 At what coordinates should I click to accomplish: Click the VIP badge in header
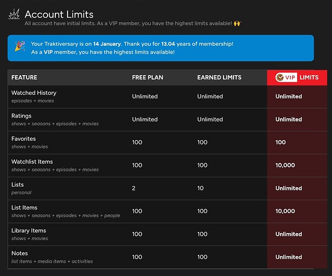click(286, 77)
